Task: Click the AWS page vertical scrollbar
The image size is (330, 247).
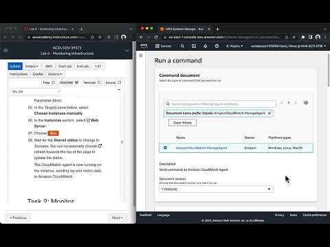Action: pos(329,70)
